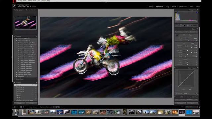Click the tone curve target adjustment icon

(x=176, y=71)
